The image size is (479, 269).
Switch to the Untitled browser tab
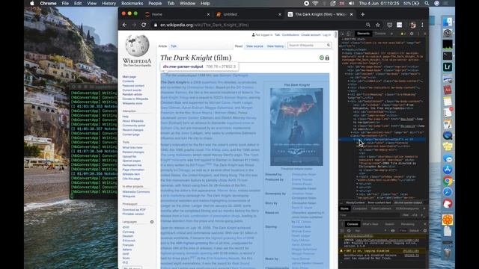coord(248,14)
